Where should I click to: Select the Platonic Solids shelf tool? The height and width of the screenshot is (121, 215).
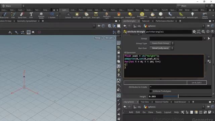coord(41,15)
